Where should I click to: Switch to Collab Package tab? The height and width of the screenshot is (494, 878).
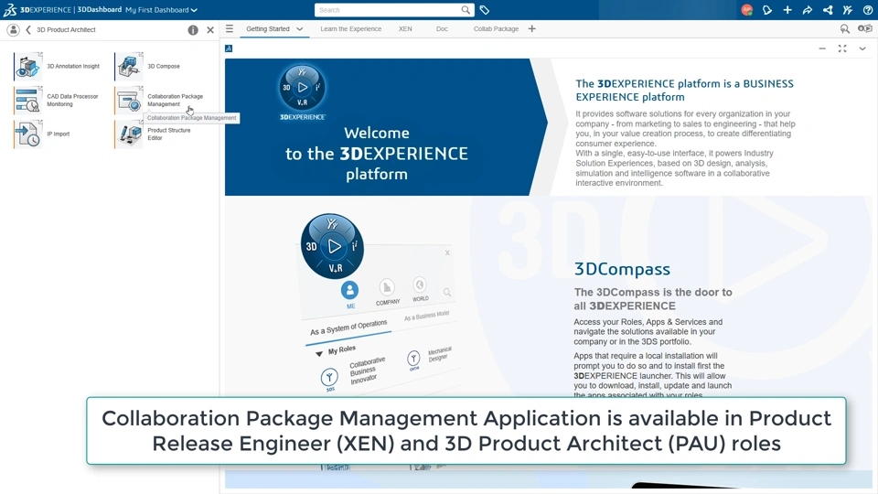496,29
